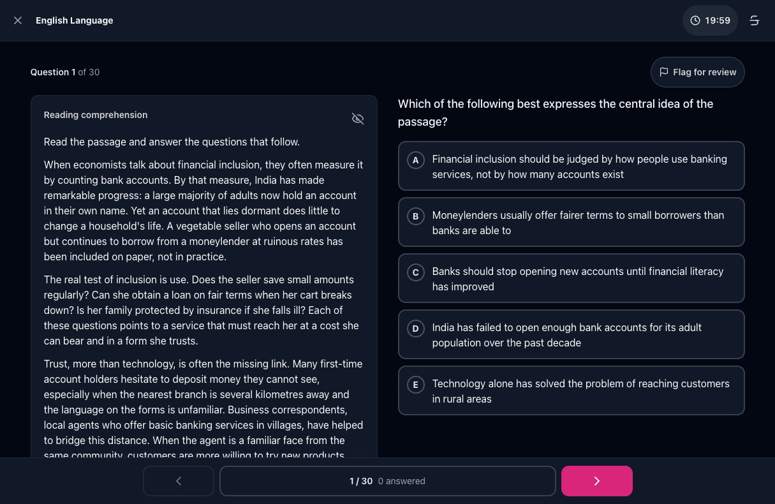Viewport: 775px width, 504px height.
Task: Go to the next question
Action: pyautogui.click(x=597, y=481)
